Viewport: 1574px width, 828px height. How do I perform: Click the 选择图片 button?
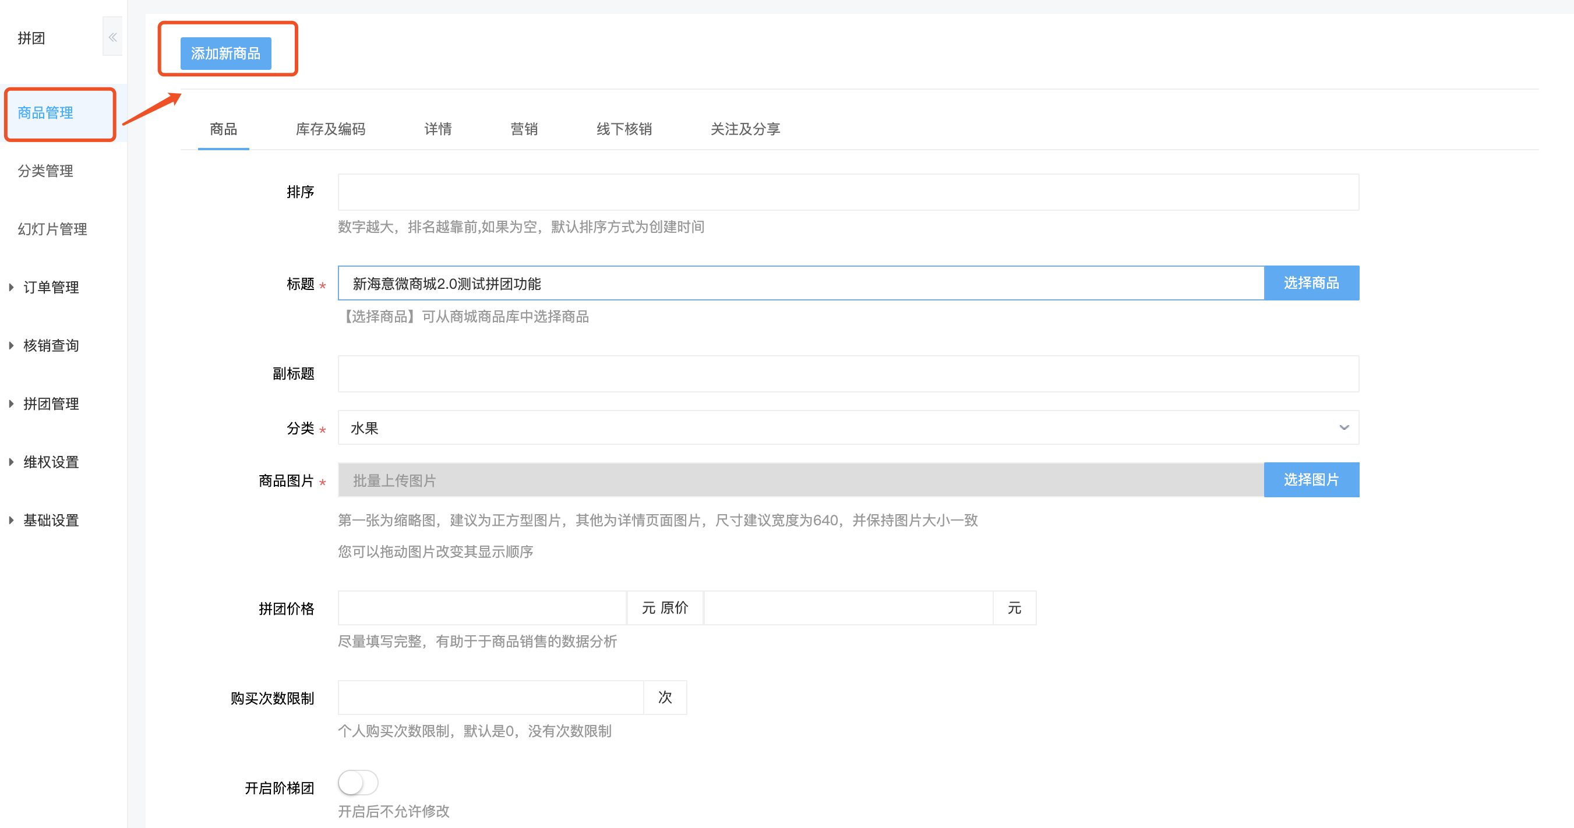pos(1311,480)
